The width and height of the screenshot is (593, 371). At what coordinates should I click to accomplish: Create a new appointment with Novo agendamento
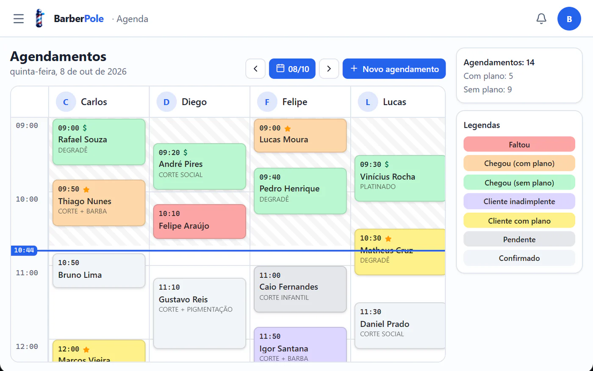394,69
